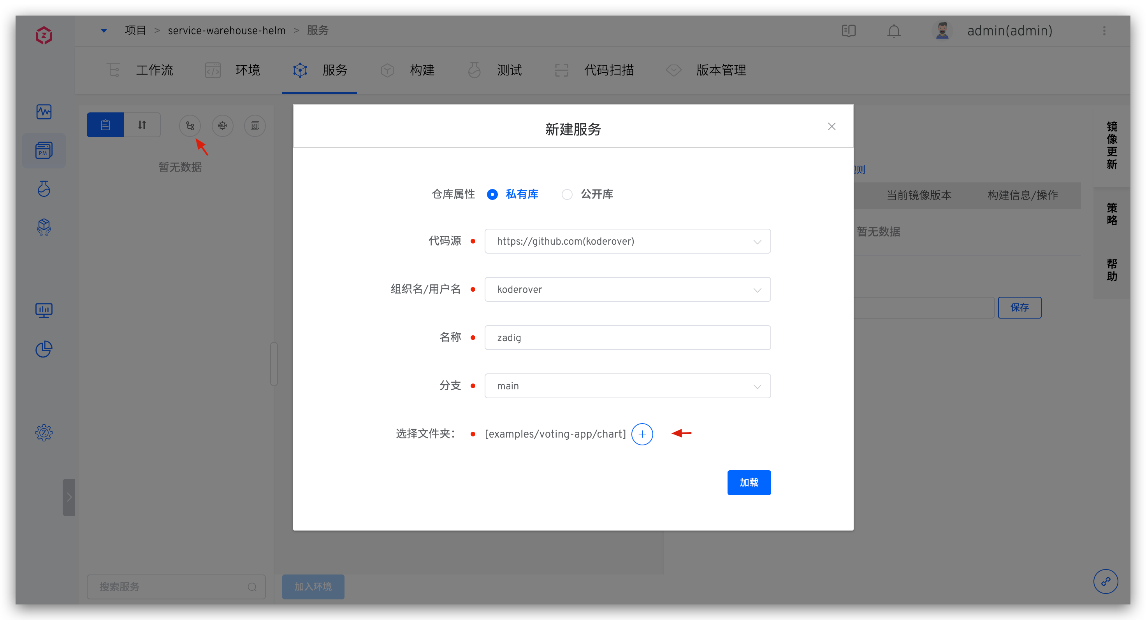
Task: Click the link icon floating button
Action: 1106,581
